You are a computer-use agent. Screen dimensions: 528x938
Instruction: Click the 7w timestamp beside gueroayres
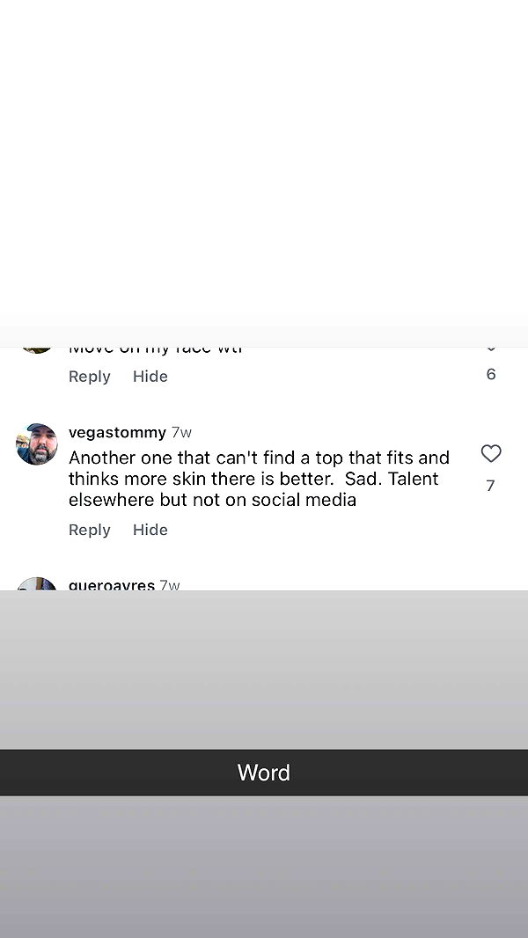pos(170,585)
